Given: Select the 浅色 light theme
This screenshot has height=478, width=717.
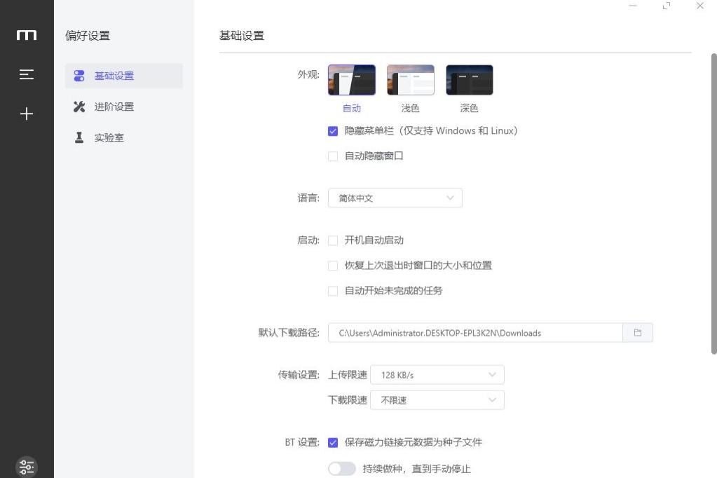Looking at the screenshot, I should pyautogui.click(x=410, y=79).
